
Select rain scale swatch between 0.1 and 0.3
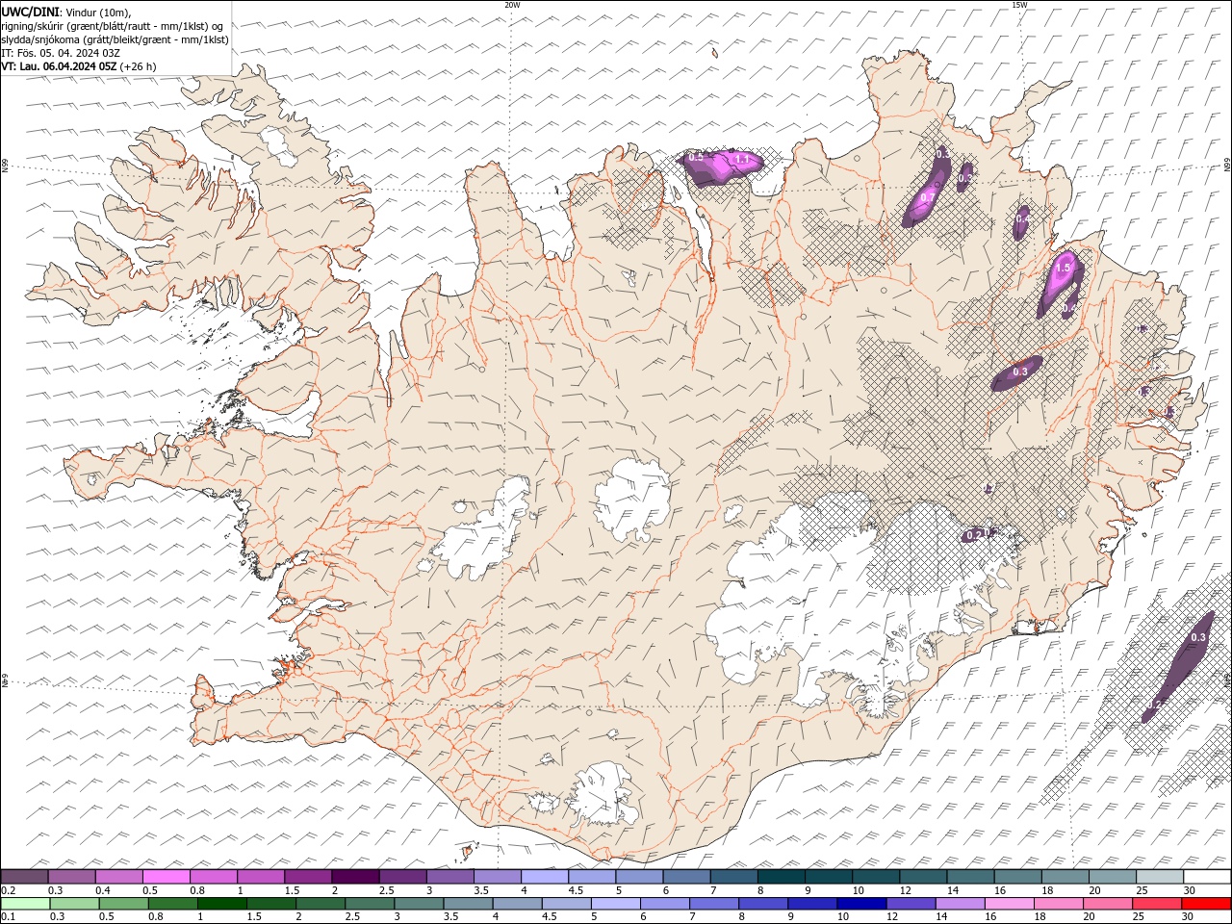click(25, 904)
